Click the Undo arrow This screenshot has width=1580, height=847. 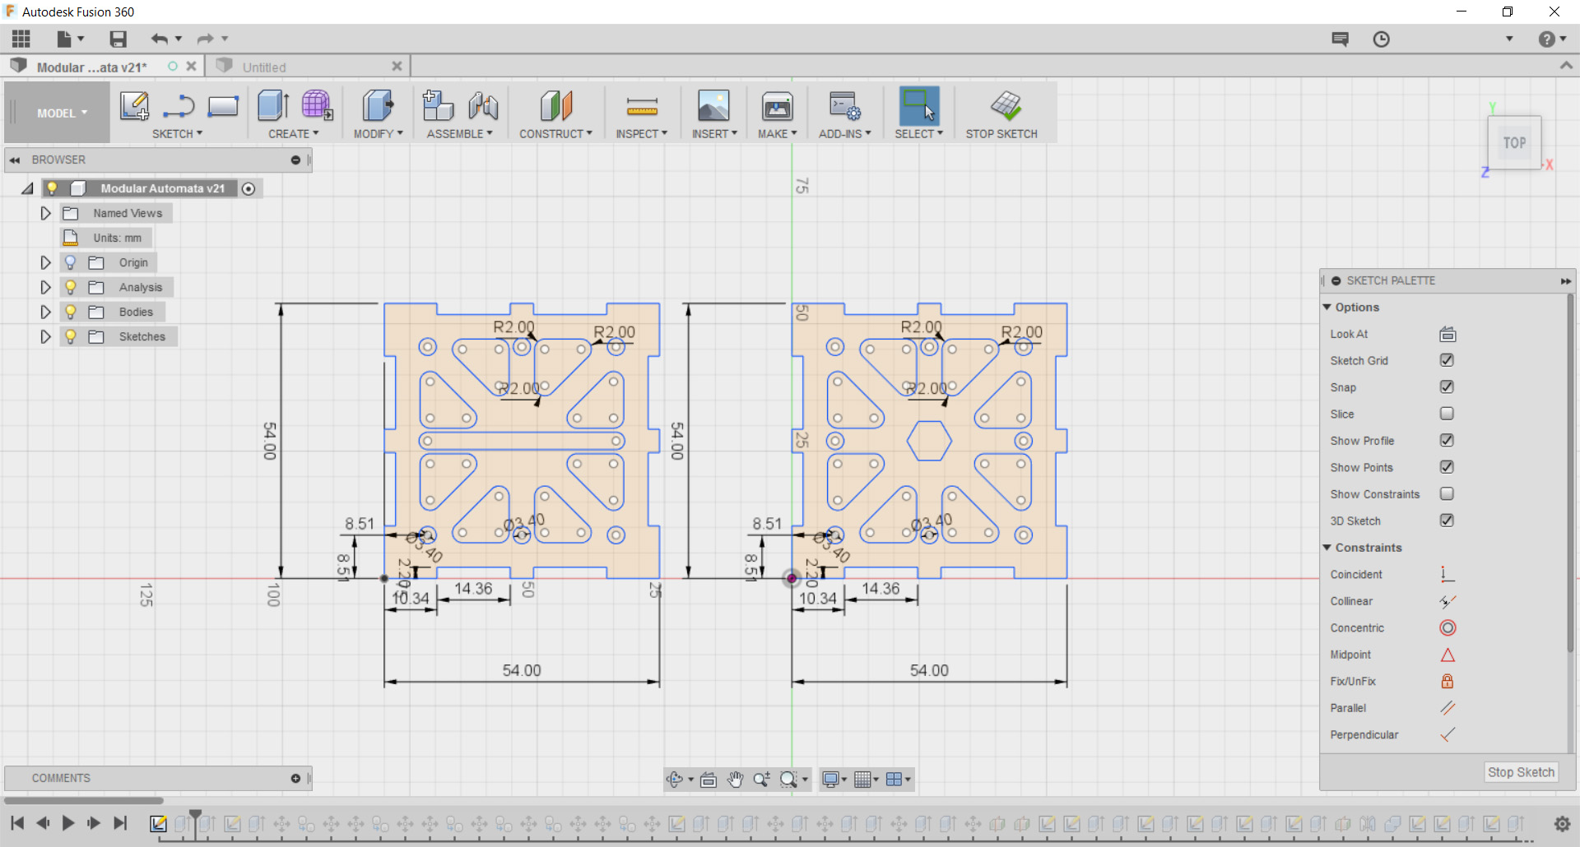(160, 39)
